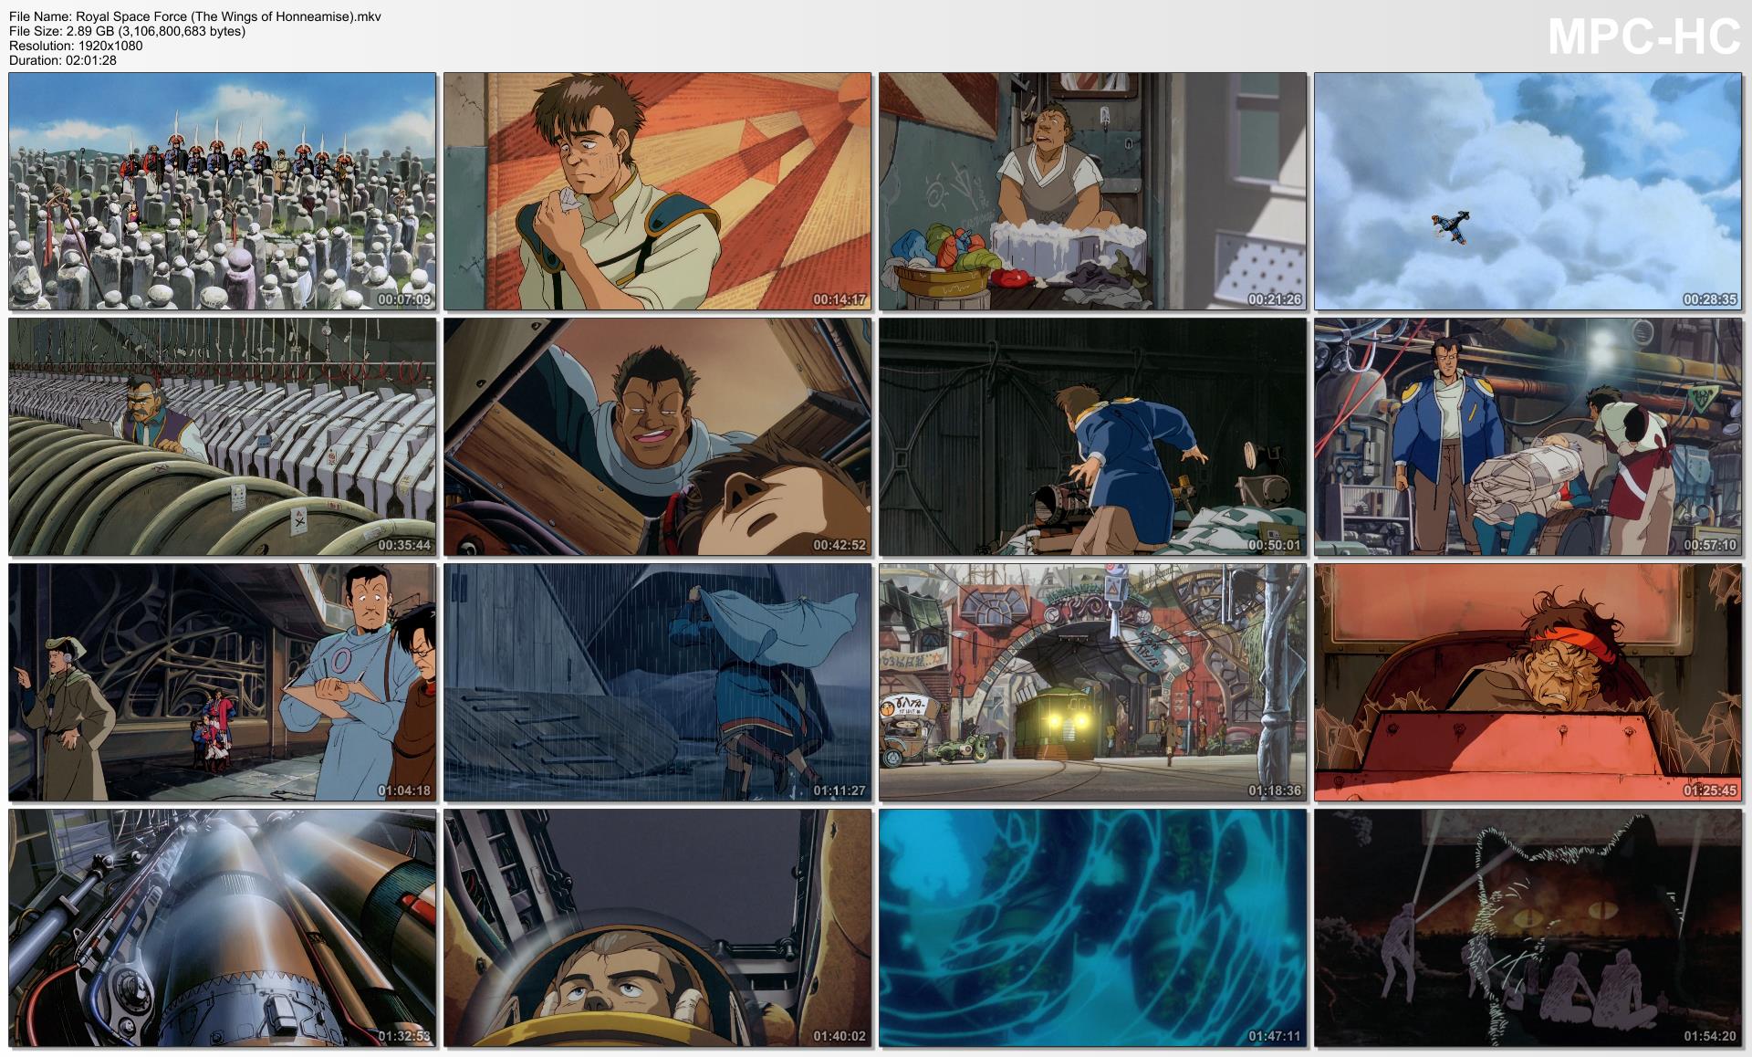Select the thumbnail of men in machinery workshop

(1528, 437)
